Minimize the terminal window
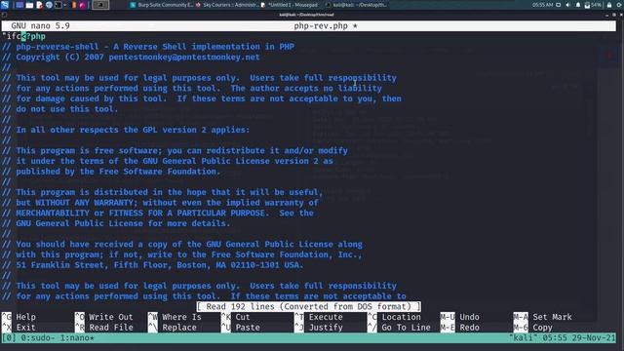Viewport: 624px width, 351px height. (606, 16)
